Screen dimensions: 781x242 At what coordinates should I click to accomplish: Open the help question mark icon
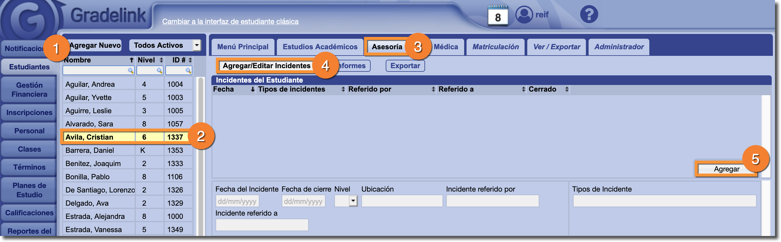589,14
